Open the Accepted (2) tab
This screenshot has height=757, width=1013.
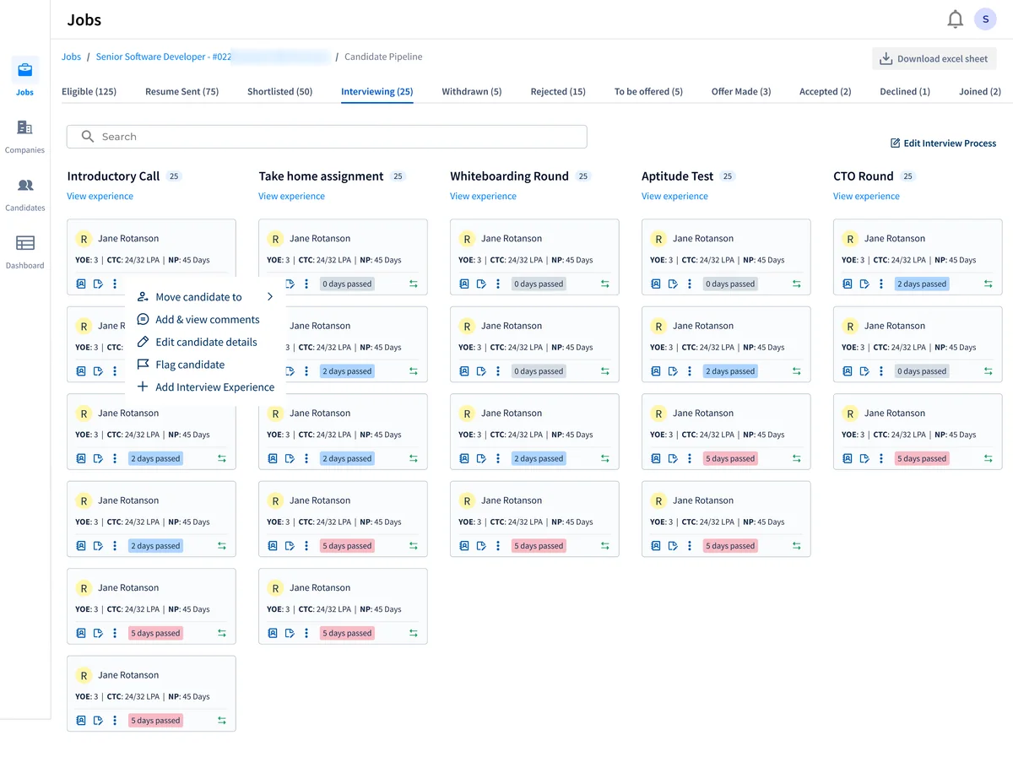pos(826,91)
